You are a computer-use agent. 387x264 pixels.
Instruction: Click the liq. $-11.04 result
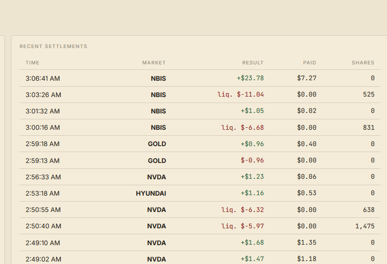coord(240,95)
